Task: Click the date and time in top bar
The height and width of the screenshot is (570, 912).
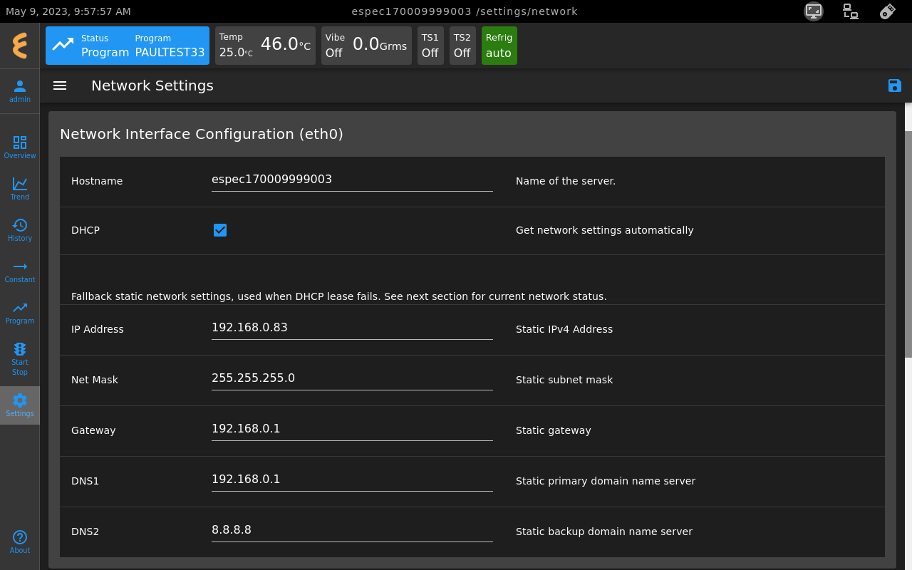Action: (68, 11)
